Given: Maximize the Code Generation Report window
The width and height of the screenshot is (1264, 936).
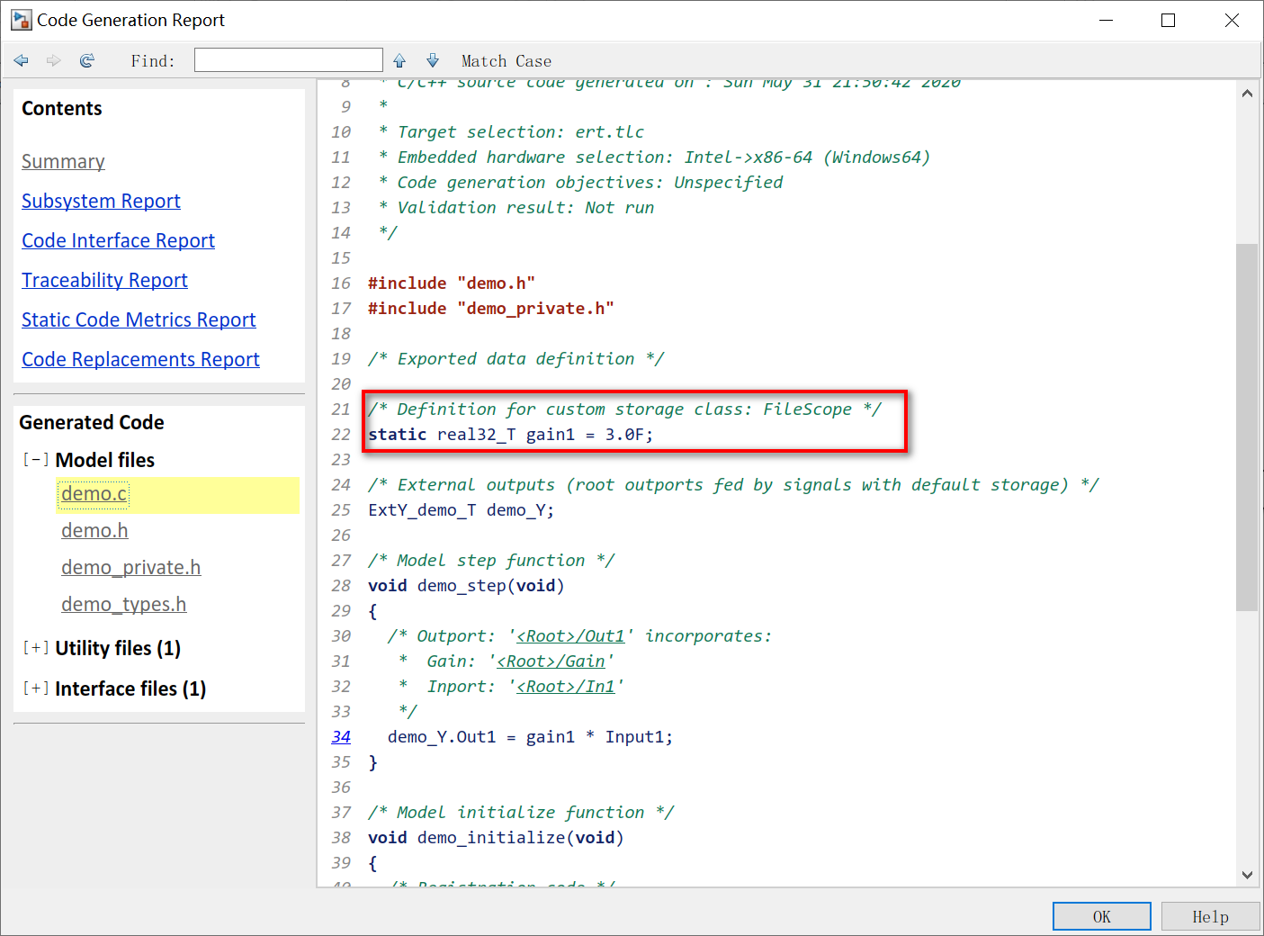Looking at the screenshot, I should tap(1168, 20).
